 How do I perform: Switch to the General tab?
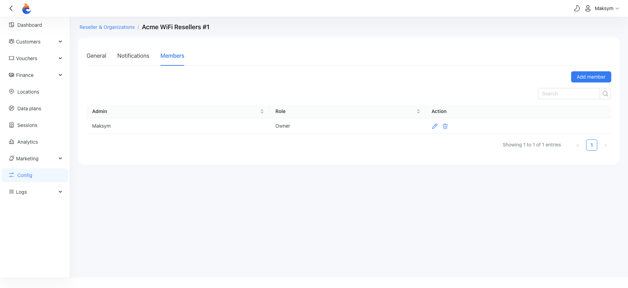coord(96,56)
